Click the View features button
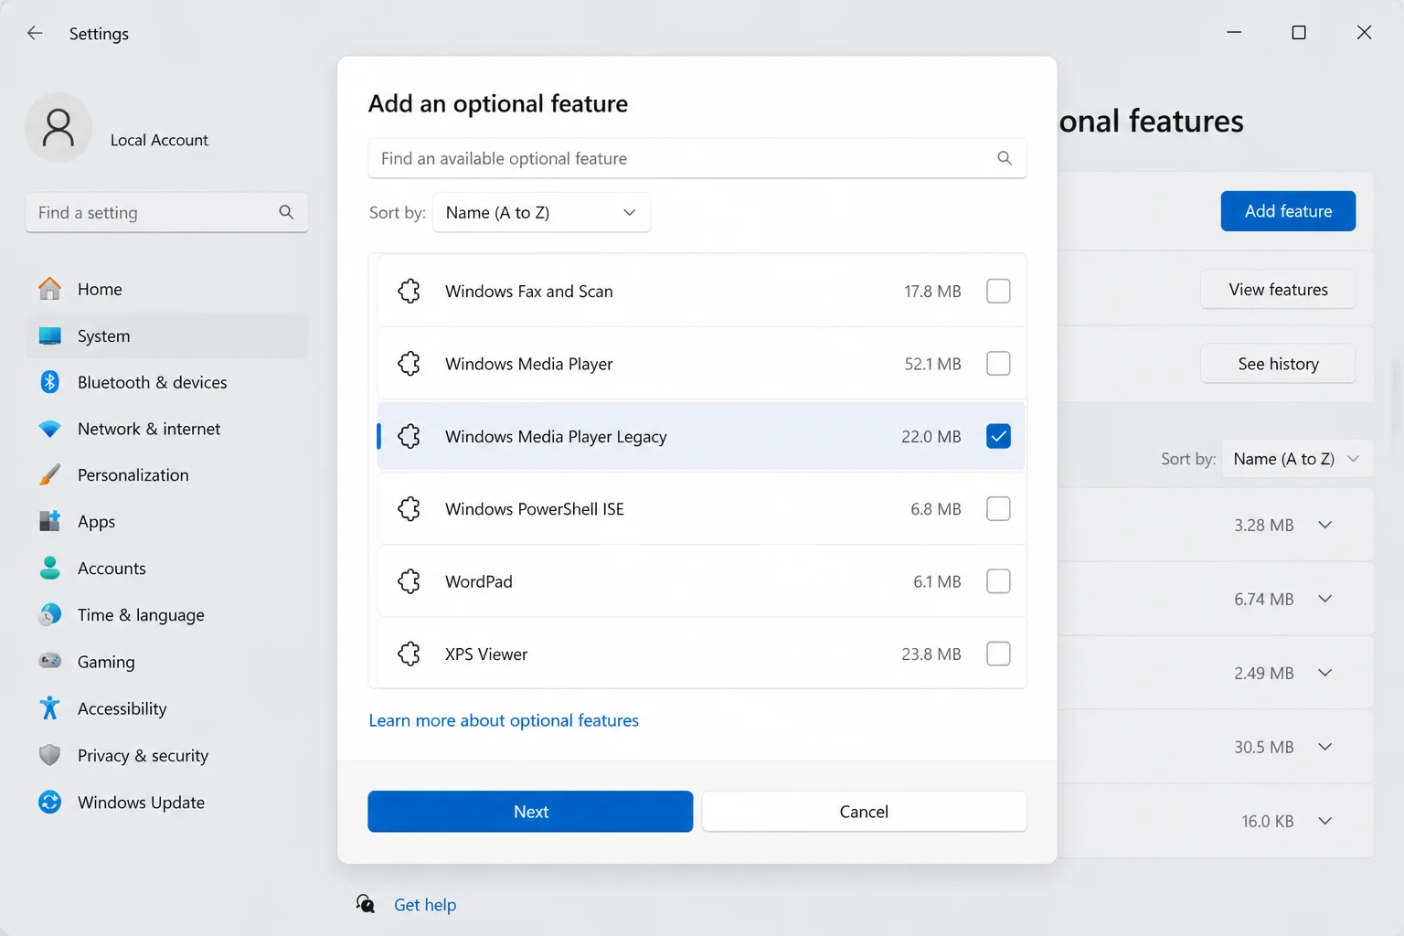Viewport: 1404px width, 936px height. (x=1278, y=290)
